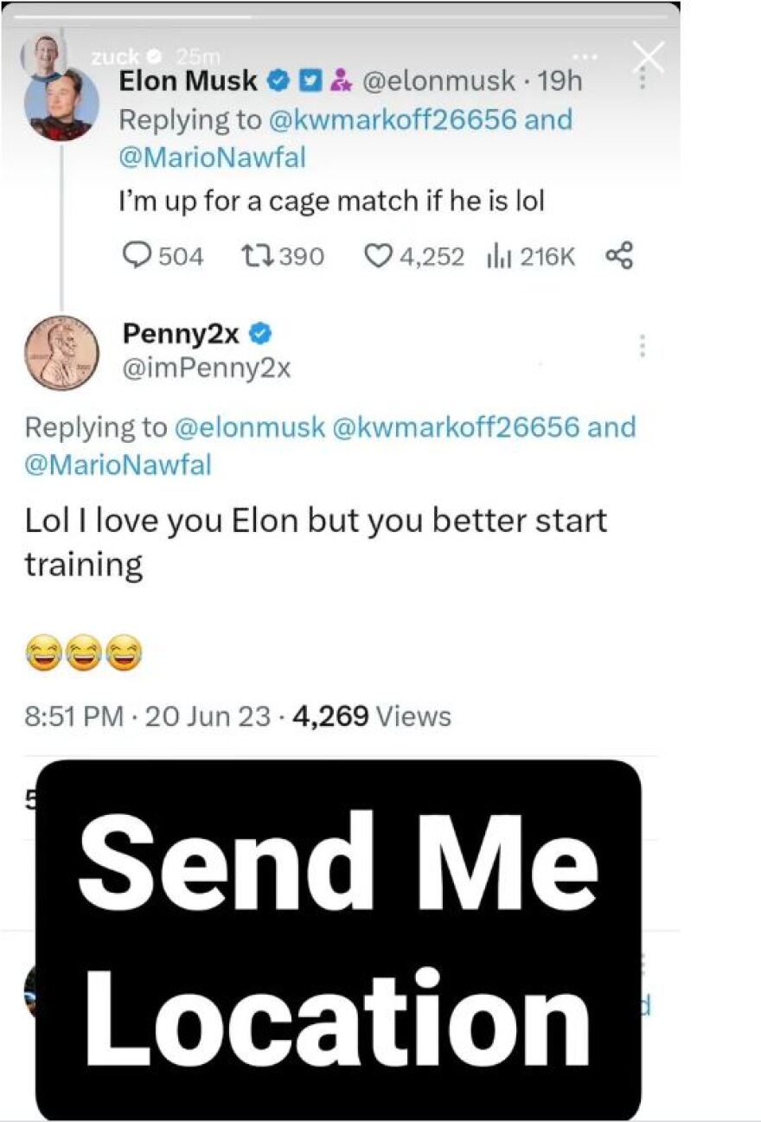Click the Penny2x penny avatar
Screen dimensions: 761x1122
61,353
